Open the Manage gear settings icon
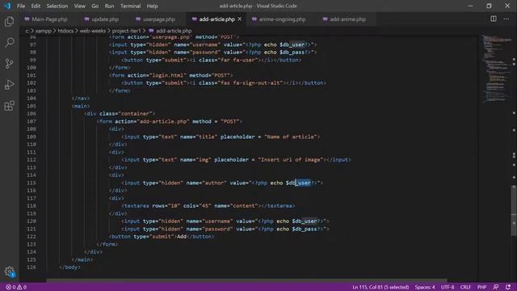517x291 pixels. click(x=9, y=272)
